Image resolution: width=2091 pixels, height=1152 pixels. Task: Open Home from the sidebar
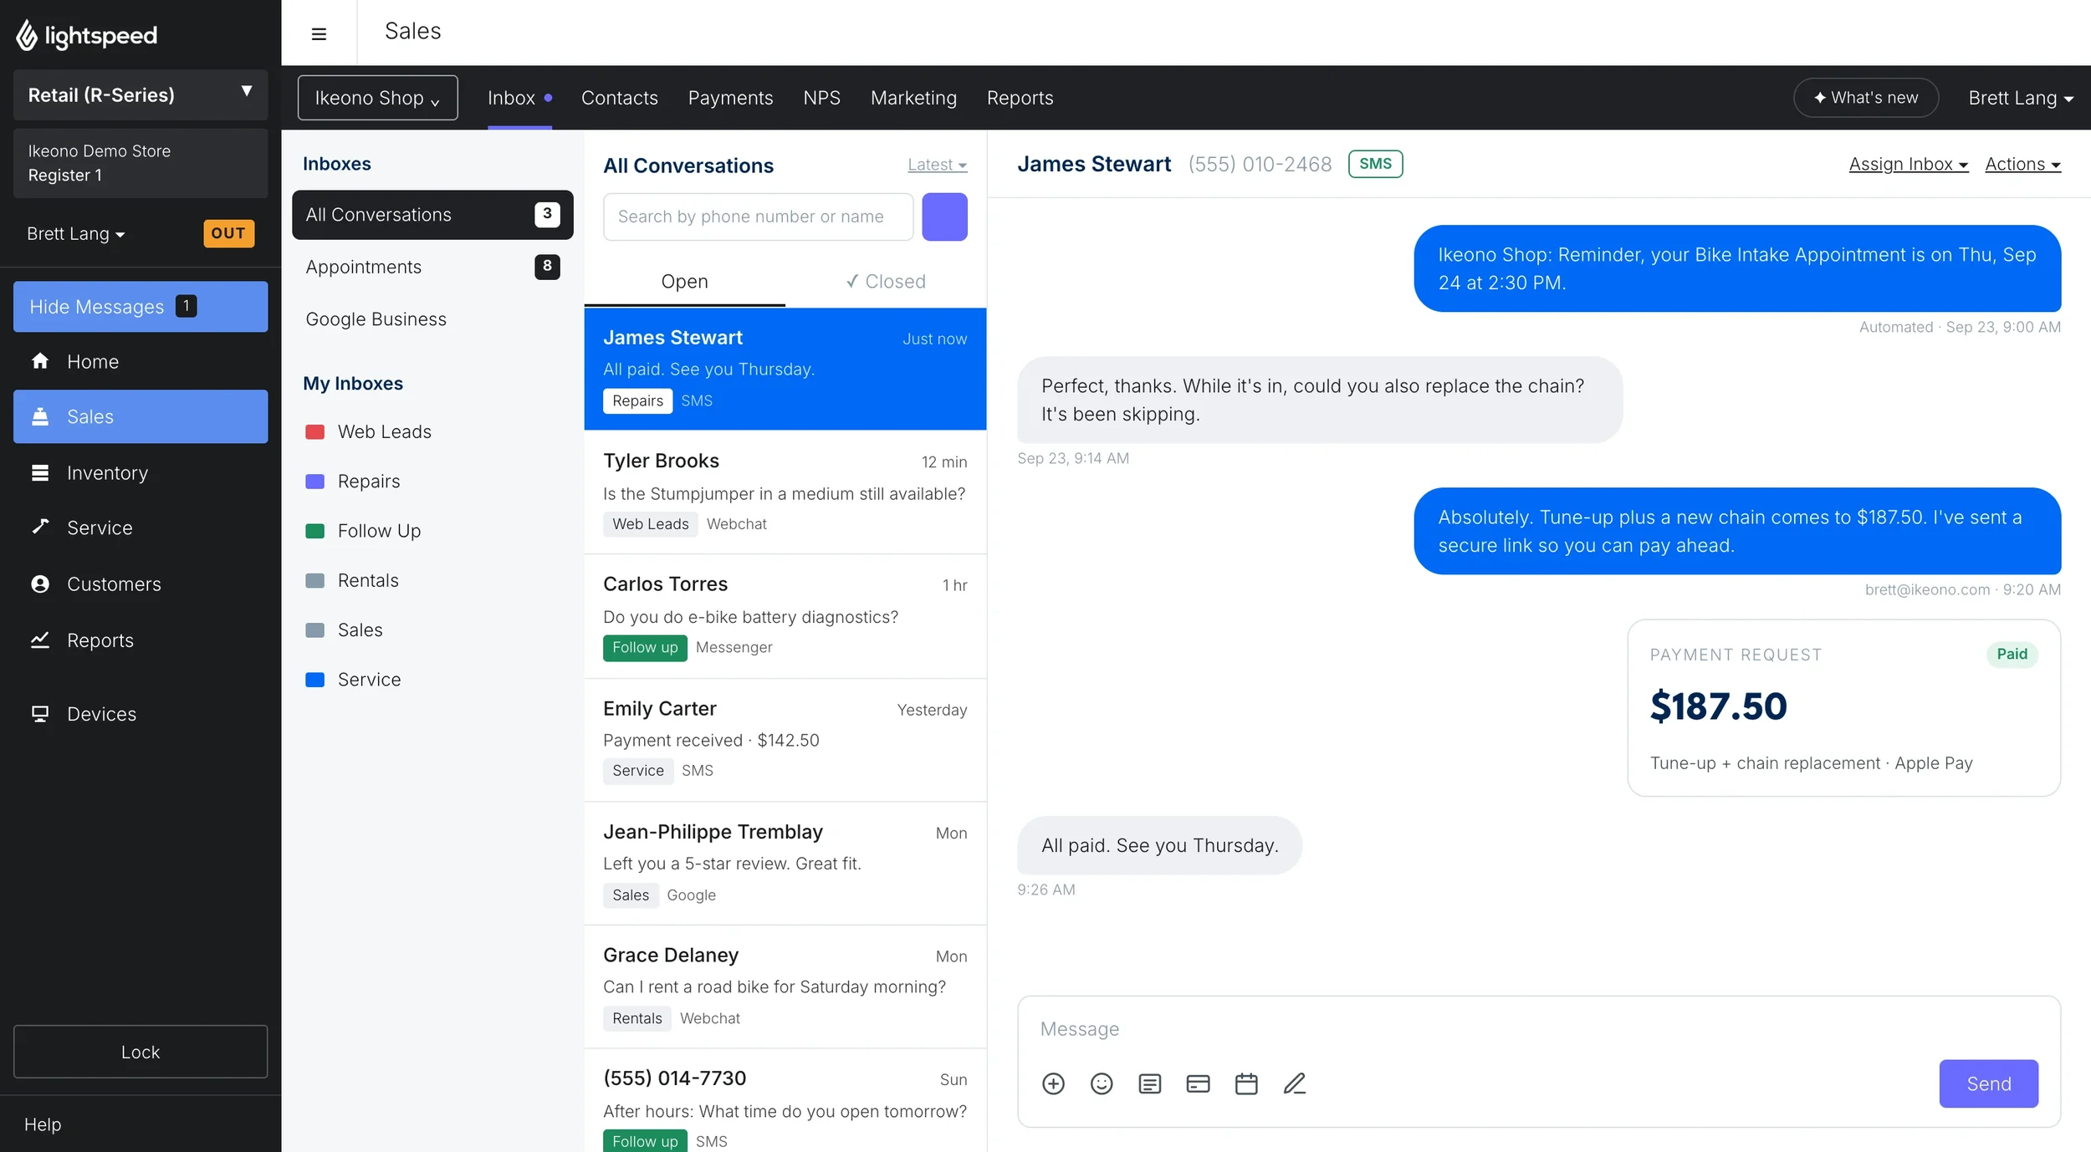point(141,361)
